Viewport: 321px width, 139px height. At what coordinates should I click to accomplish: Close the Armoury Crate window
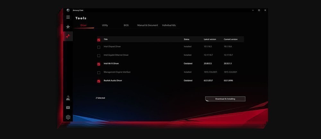pyautogui.click(x=265, y=10)
